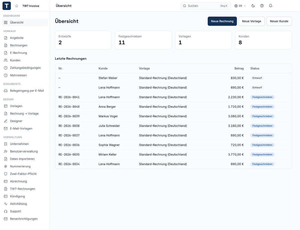Open the home icon in header
This screenshot has height=230, width=300.
click(x=17, y=6)
